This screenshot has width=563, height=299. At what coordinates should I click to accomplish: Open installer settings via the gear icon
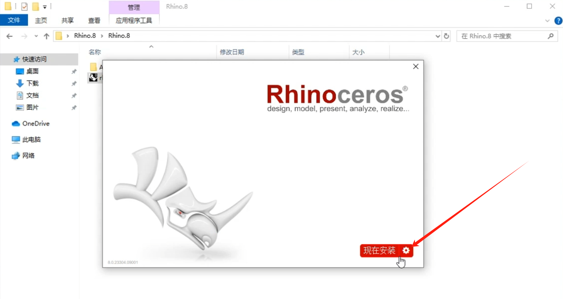[406, 250]
